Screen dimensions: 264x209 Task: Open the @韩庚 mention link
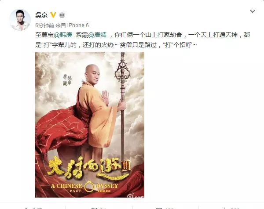tap(63, 35)
